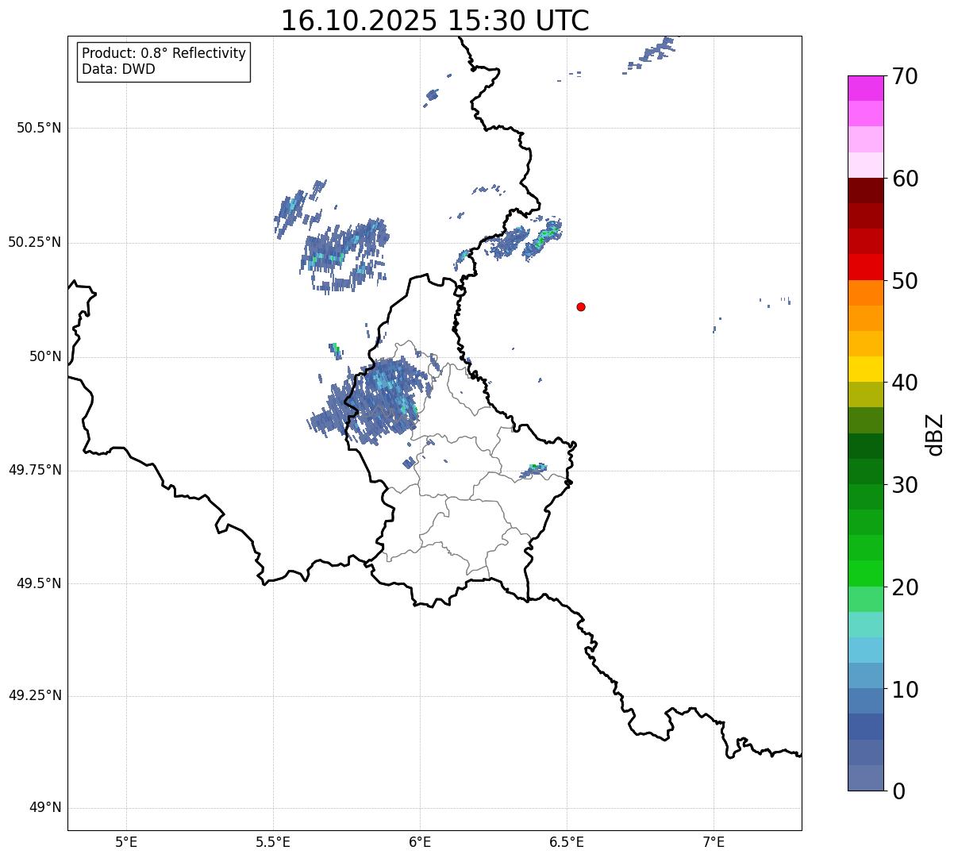The width and height of the screenshot is (954, 858).
Task: Click the 49.25°N latitude label
Action: coord(34,695)
